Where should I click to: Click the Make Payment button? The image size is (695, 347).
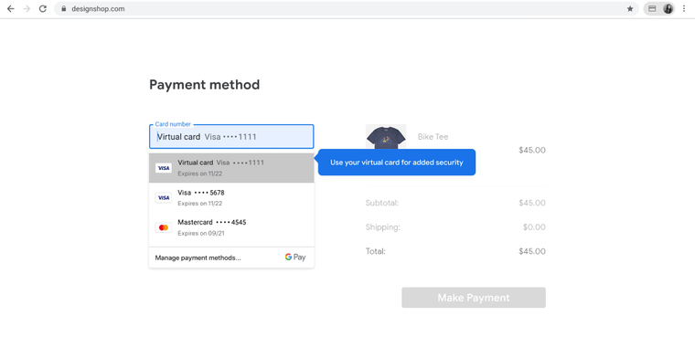click(x=474, y=298)
